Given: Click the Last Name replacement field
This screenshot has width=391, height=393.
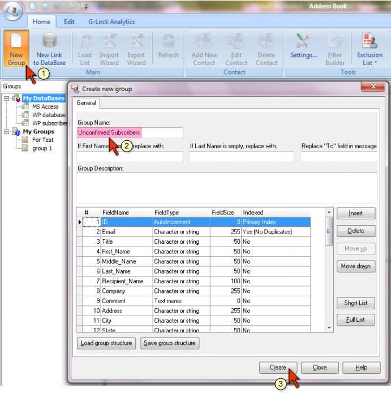Looking at the screenshot, I should pos(242,157).
